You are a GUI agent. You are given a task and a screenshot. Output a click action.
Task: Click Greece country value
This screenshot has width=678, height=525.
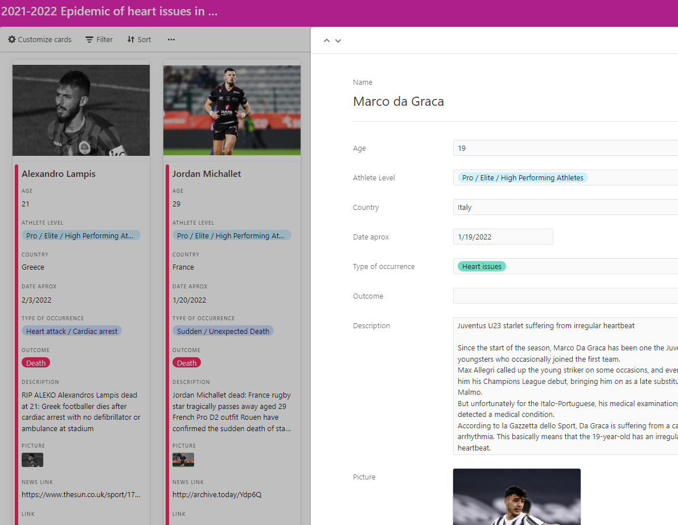click(33, 267)
